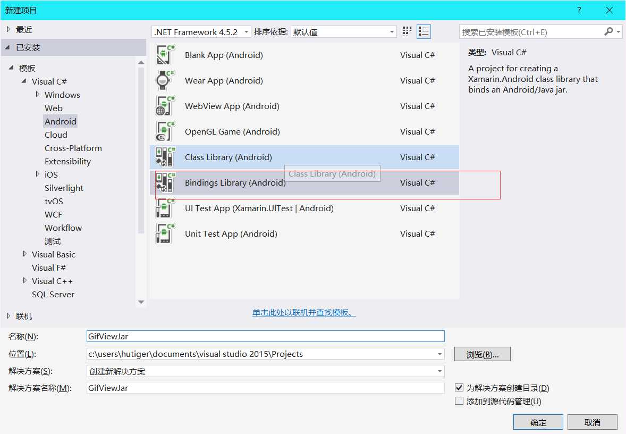Select the Blank App (Android) template icon

165,55
